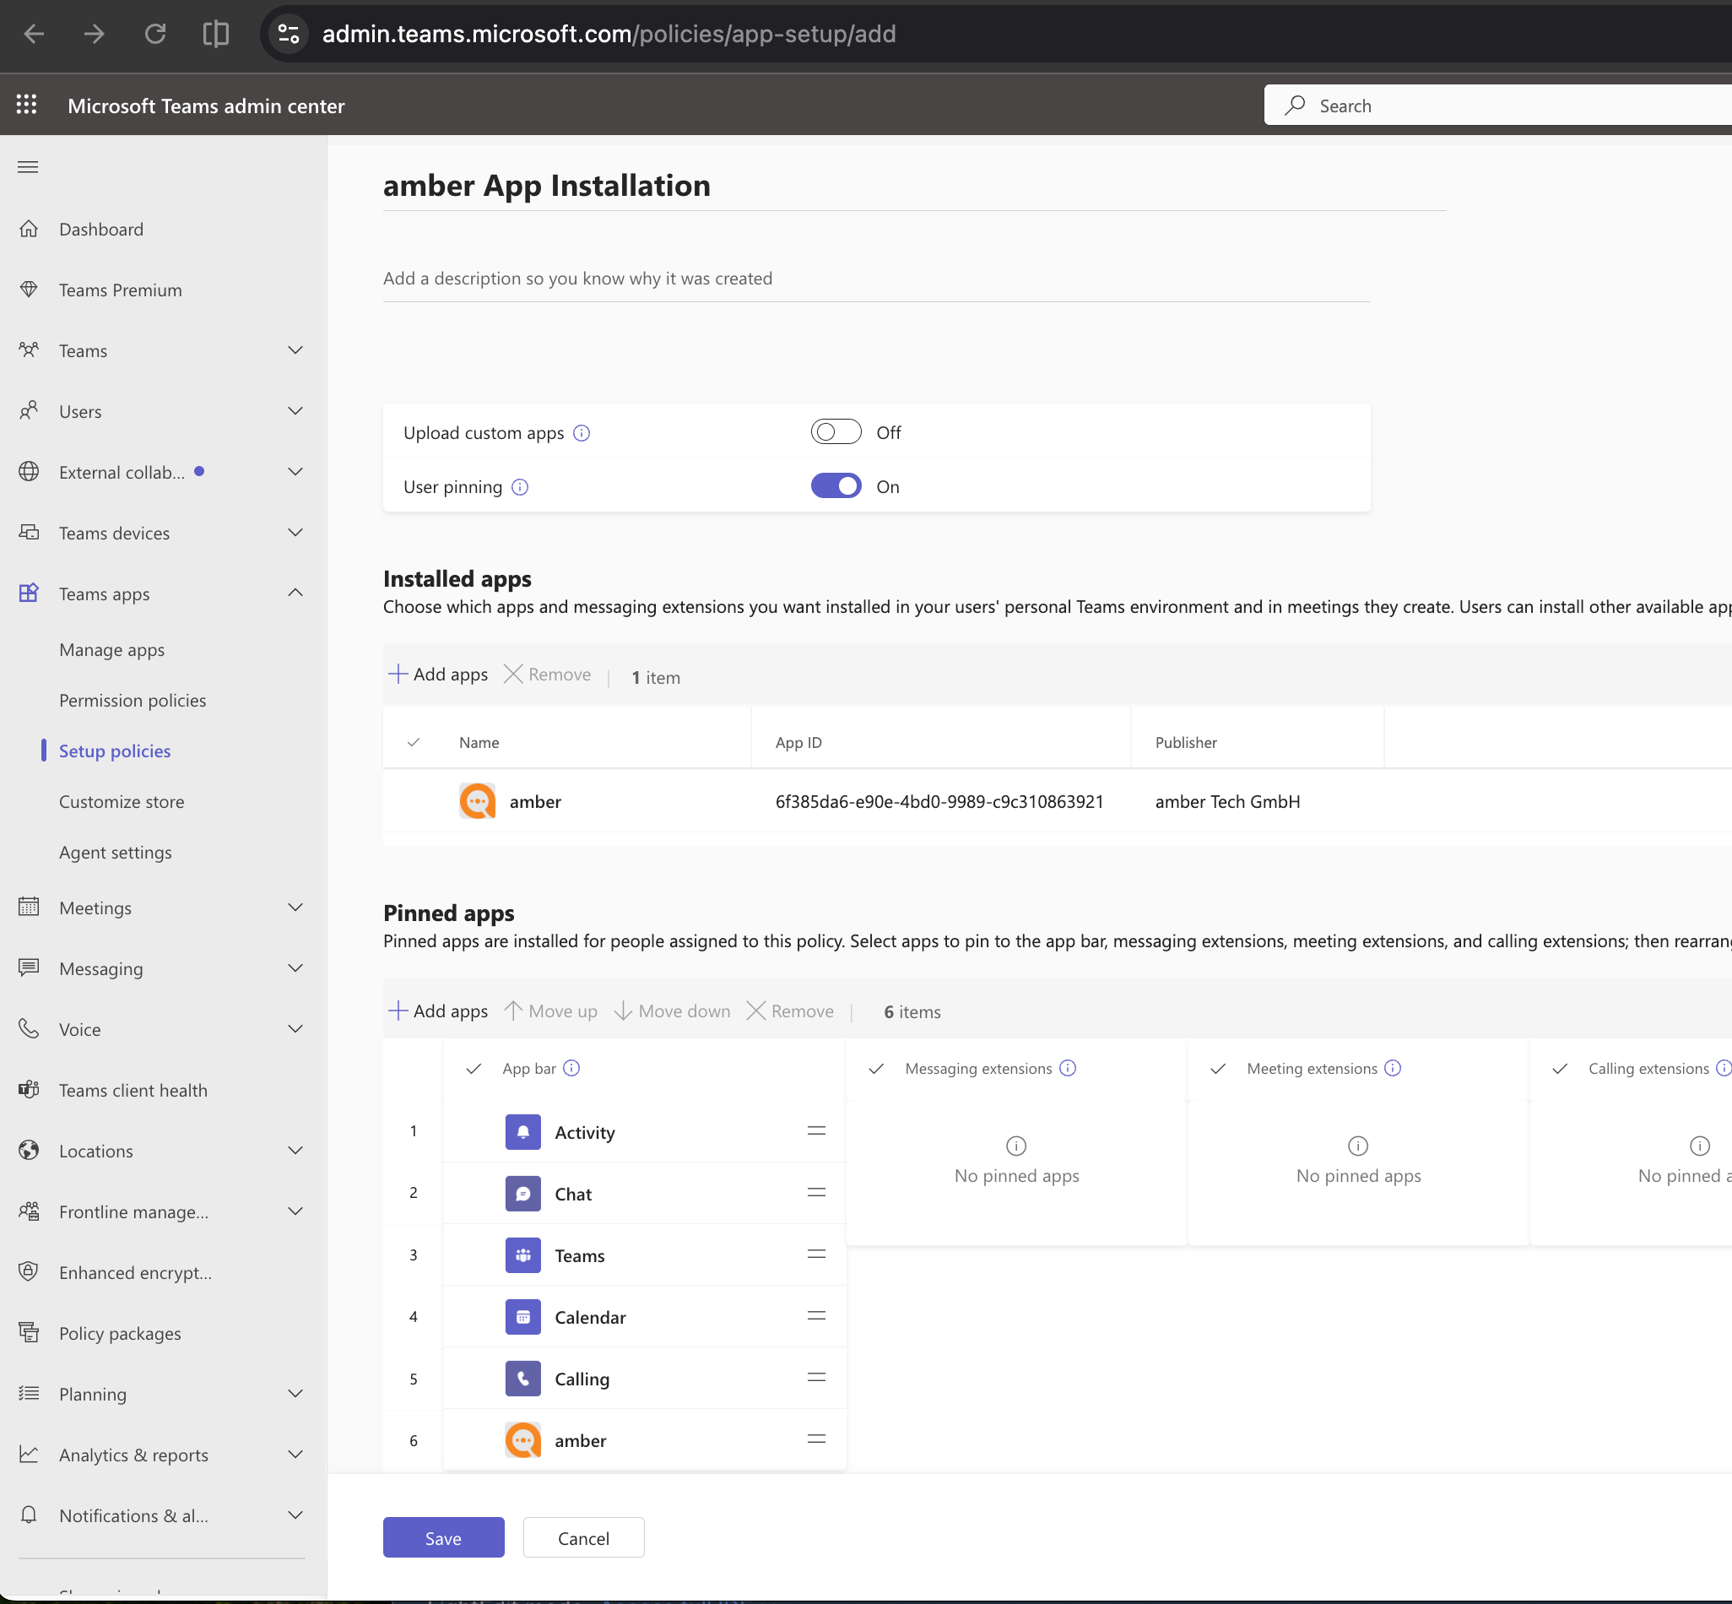Click the Teams Premium diamond icon
Image resolution: width=1732 pixels, height=1604 pixels.
[29, 289]
